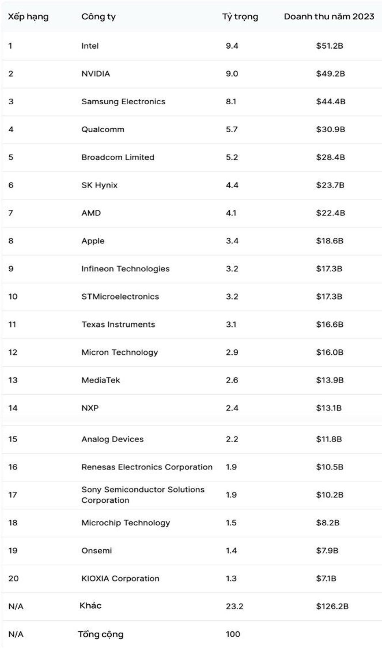Click the 'Xếp hạng' column header
382x648 pixels.
pos(28,17)
